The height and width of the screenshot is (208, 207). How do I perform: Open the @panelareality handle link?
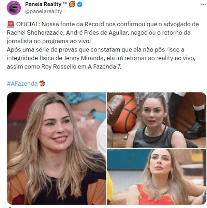coord(43,11)
